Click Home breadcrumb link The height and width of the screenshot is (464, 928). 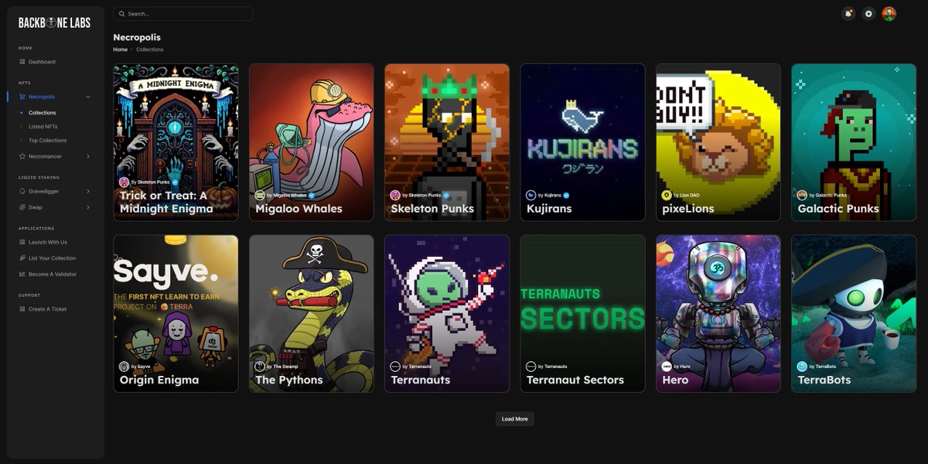[x=120, y=49]
